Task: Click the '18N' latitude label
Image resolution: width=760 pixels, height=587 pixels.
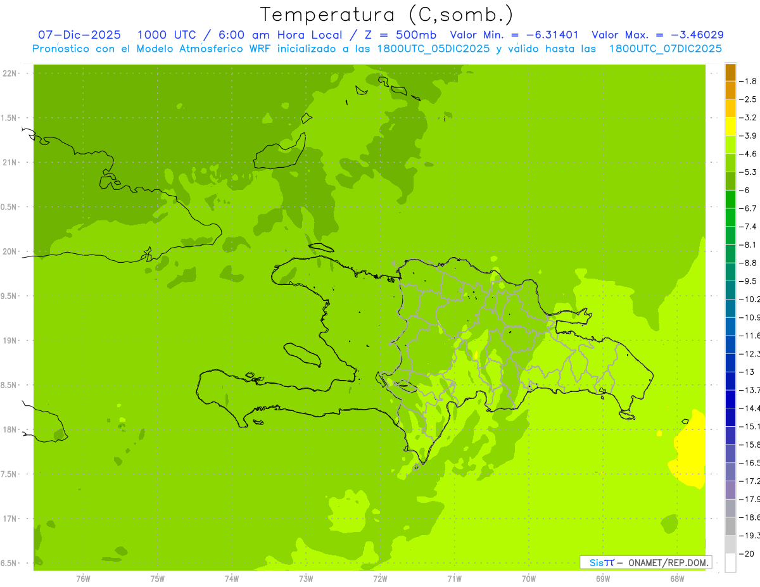Action: click(9, 429)
